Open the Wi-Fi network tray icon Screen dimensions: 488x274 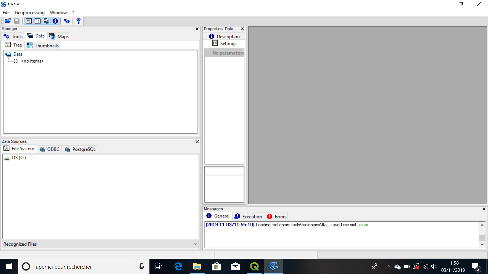click(x=425, y=266)
